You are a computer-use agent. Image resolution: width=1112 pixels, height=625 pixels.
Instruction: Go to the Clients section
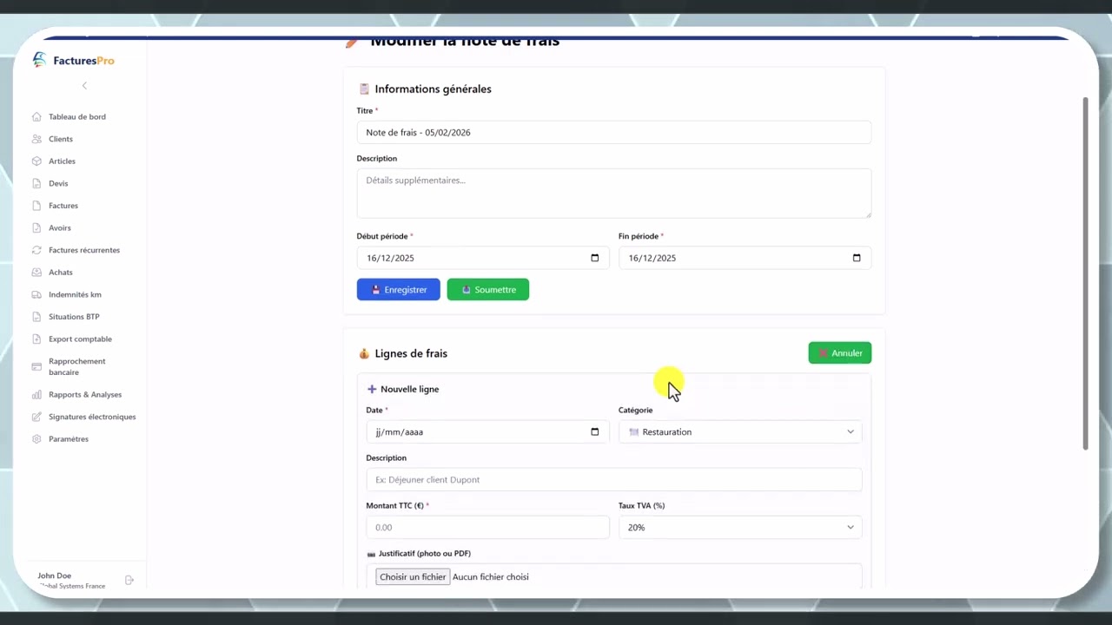(x=61, y=139)
